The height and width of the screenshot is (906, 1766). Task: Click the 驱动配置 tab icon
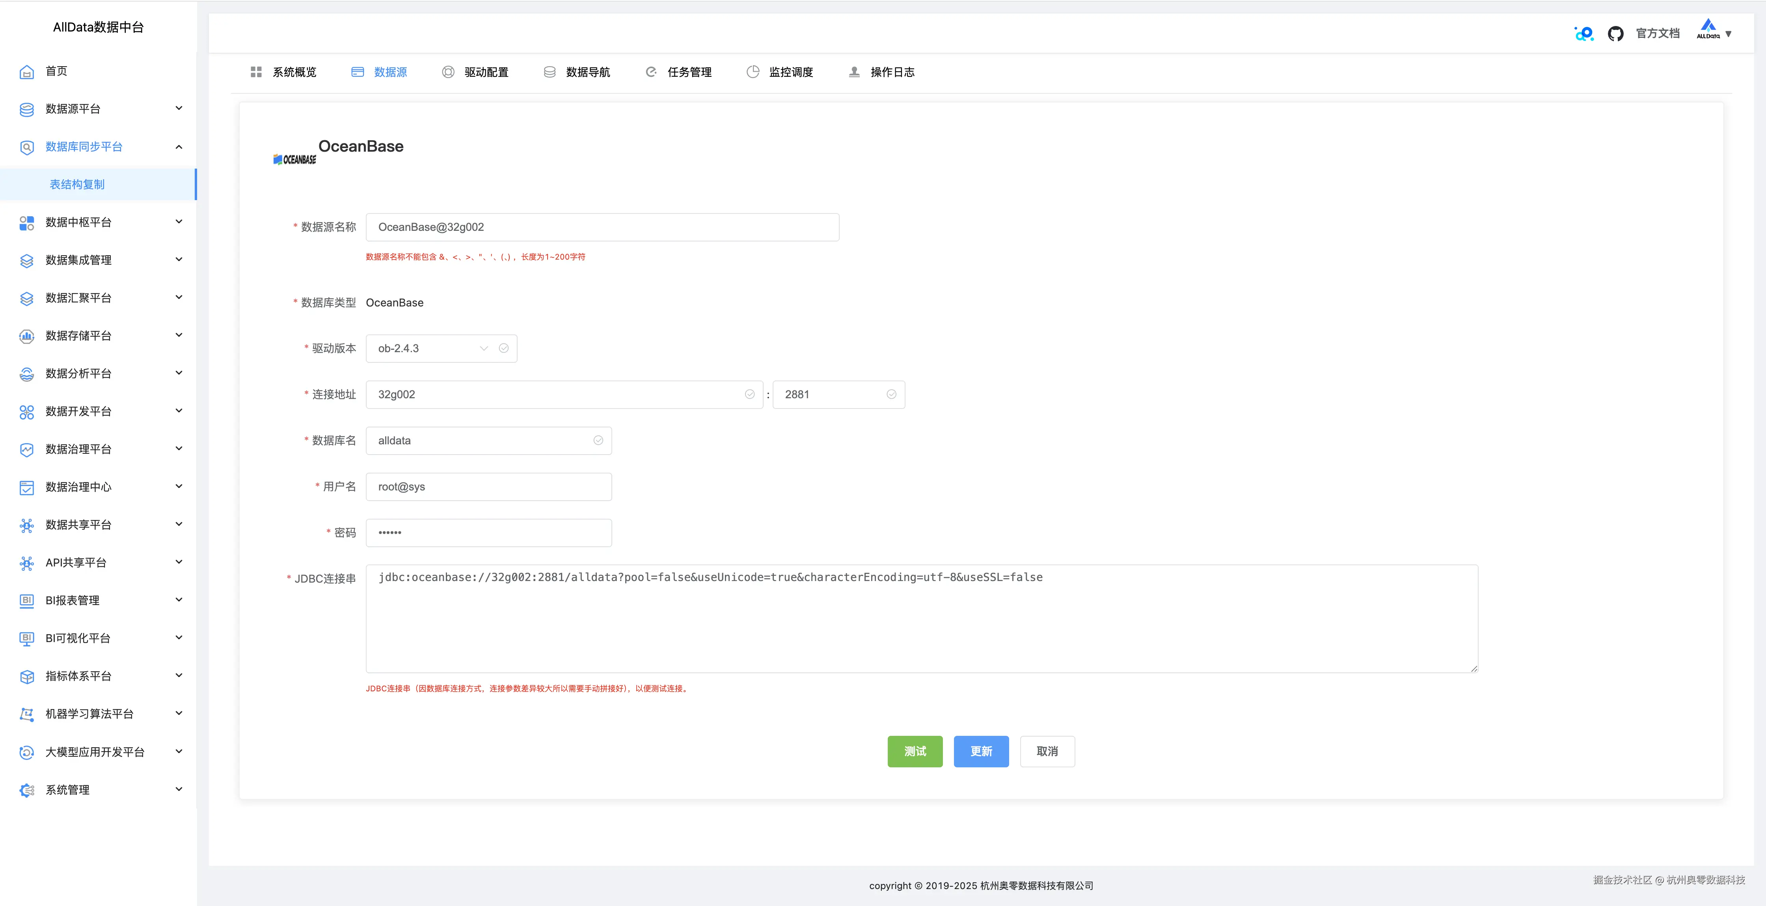click(x=448, y=72)
